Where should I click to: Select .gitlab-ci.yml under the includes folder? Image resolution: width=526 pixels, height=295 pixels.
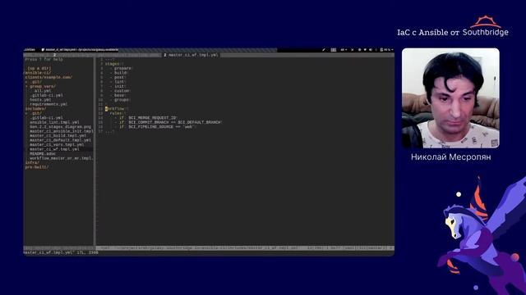[46, 118]
